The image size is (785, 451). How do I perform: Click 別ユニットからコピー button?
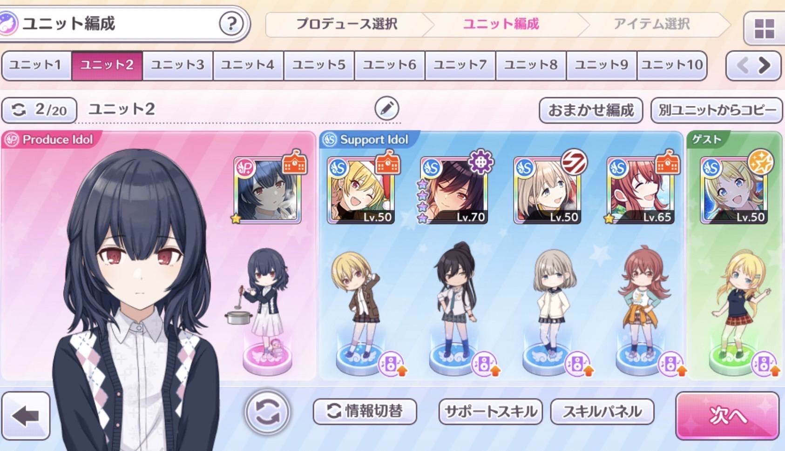click(717, 110)
